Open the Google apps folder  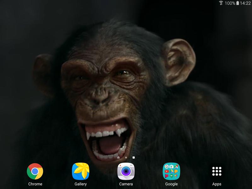coord(171,171)
